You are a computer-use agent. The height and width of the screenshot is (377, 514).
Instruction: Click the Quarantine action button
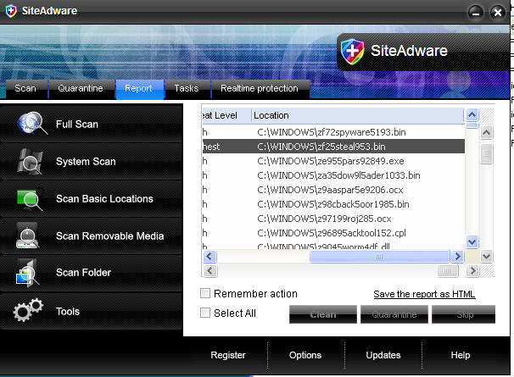click(394, 314)
